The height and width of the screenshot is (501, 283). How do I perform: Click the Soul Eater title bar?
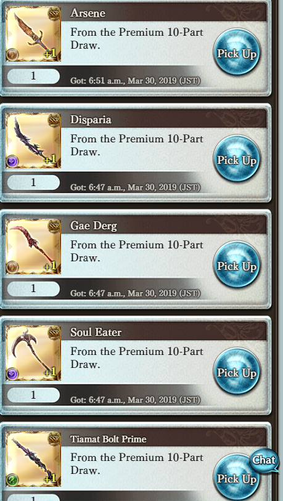tap(164, 332)
